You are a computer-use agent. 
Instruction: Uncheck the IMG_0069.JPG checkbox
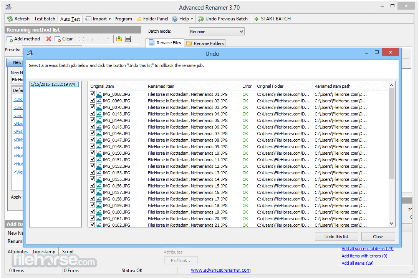(x=93, y=100)
